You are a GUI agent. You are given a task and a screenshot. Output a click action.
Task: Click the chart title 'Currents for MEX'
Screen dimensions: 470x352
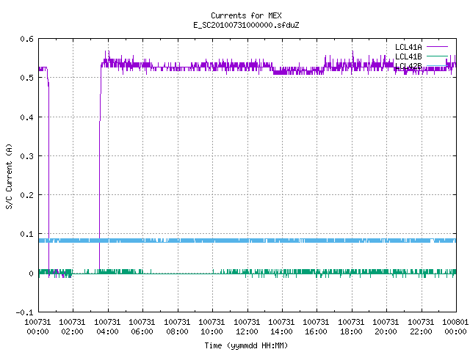tap(246, 15)
